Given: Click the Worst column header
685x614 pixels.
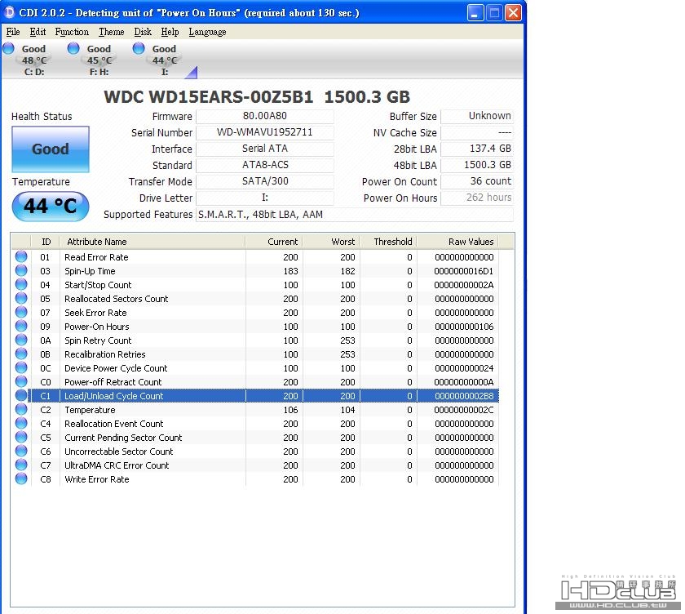Looking at the screenshot, I should coord(331,242).
